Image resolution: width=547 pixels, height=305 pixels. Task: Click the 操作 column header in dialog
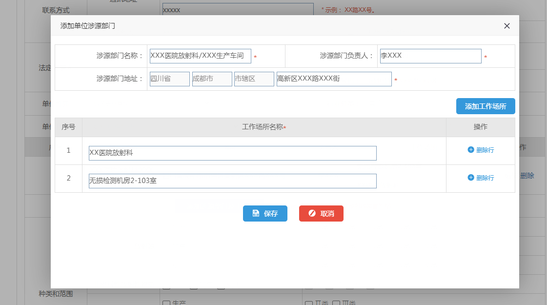tap(480, 127)
